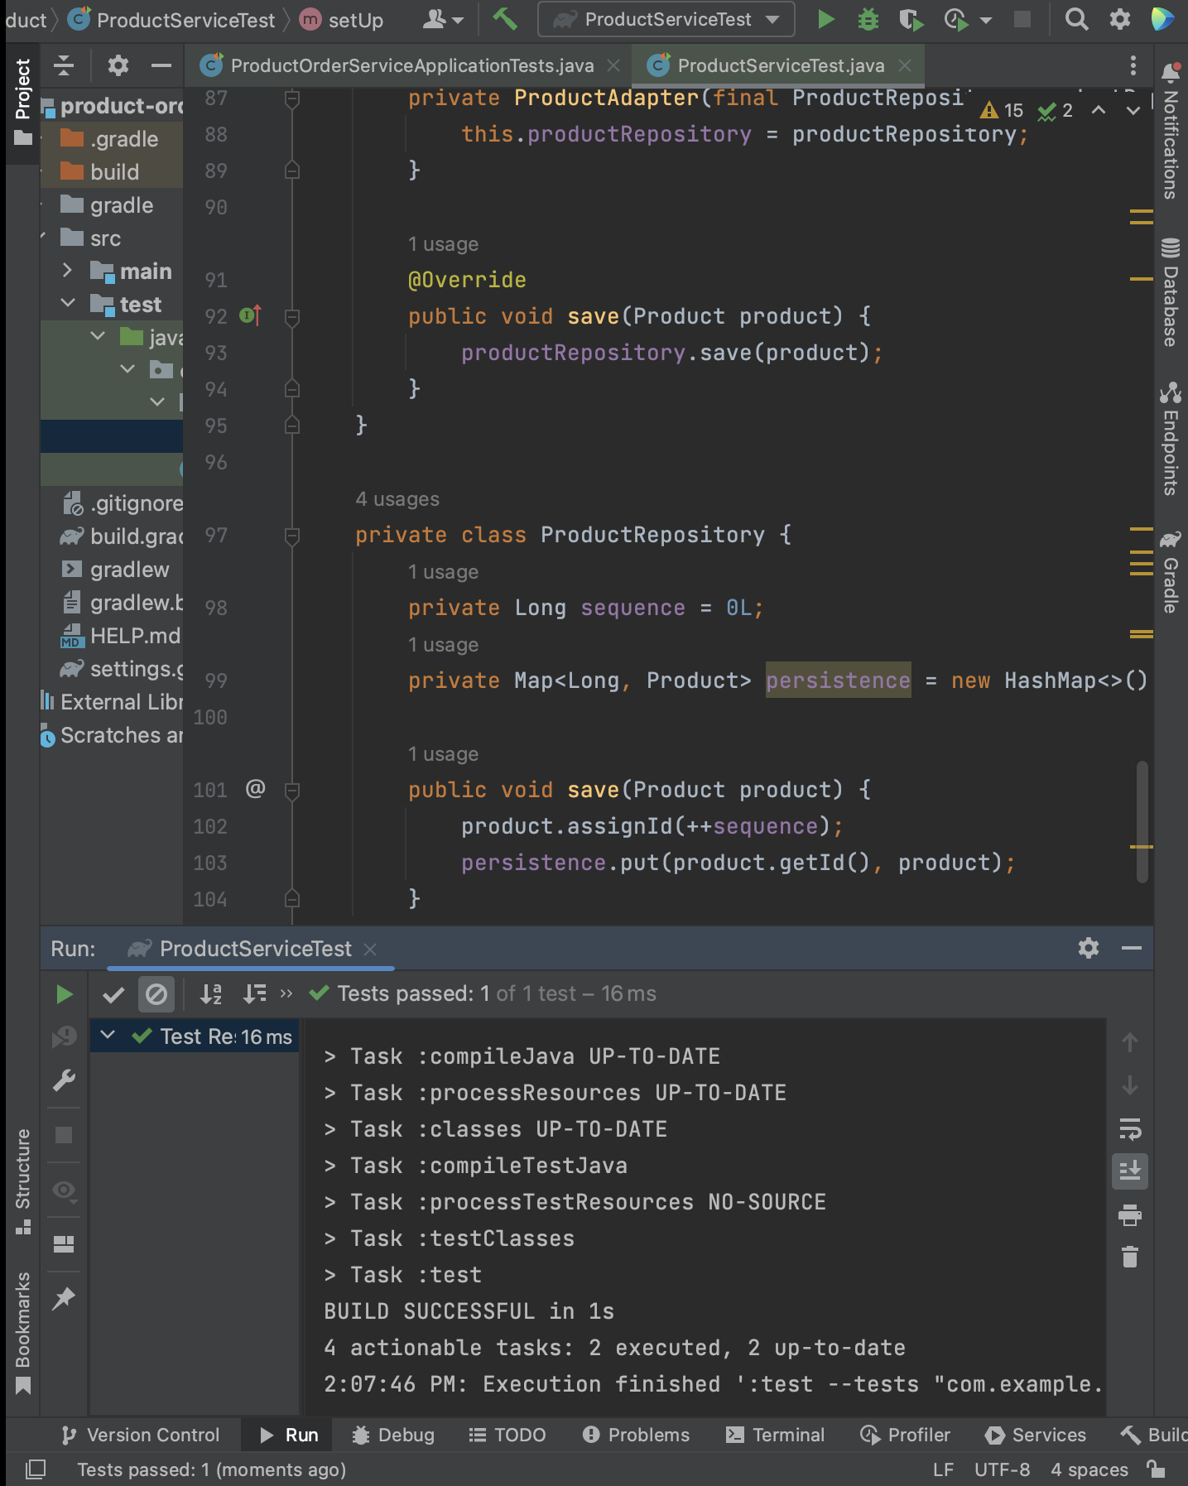1188x1486 pixels.
Task: Expand the main folder in project tree
Action: 68,271
